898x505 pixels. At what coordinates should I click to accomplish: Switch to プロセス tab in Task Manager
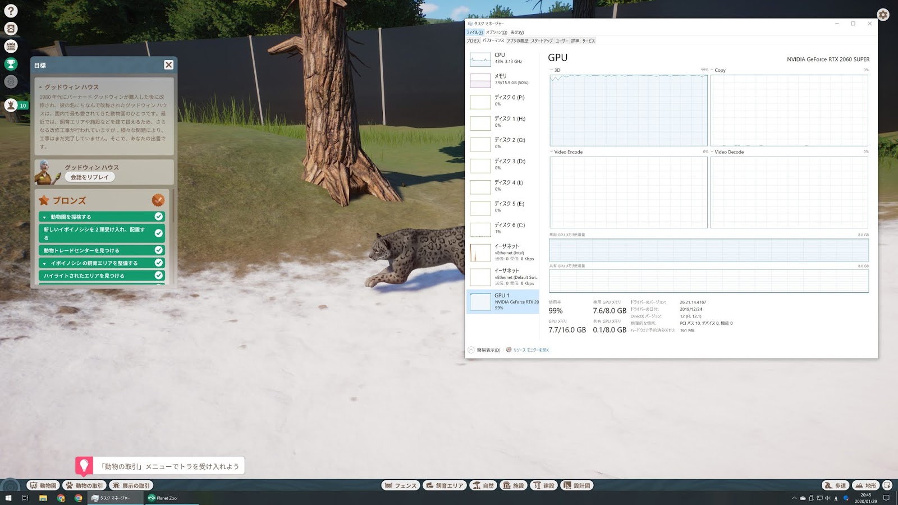pos(473,41)
